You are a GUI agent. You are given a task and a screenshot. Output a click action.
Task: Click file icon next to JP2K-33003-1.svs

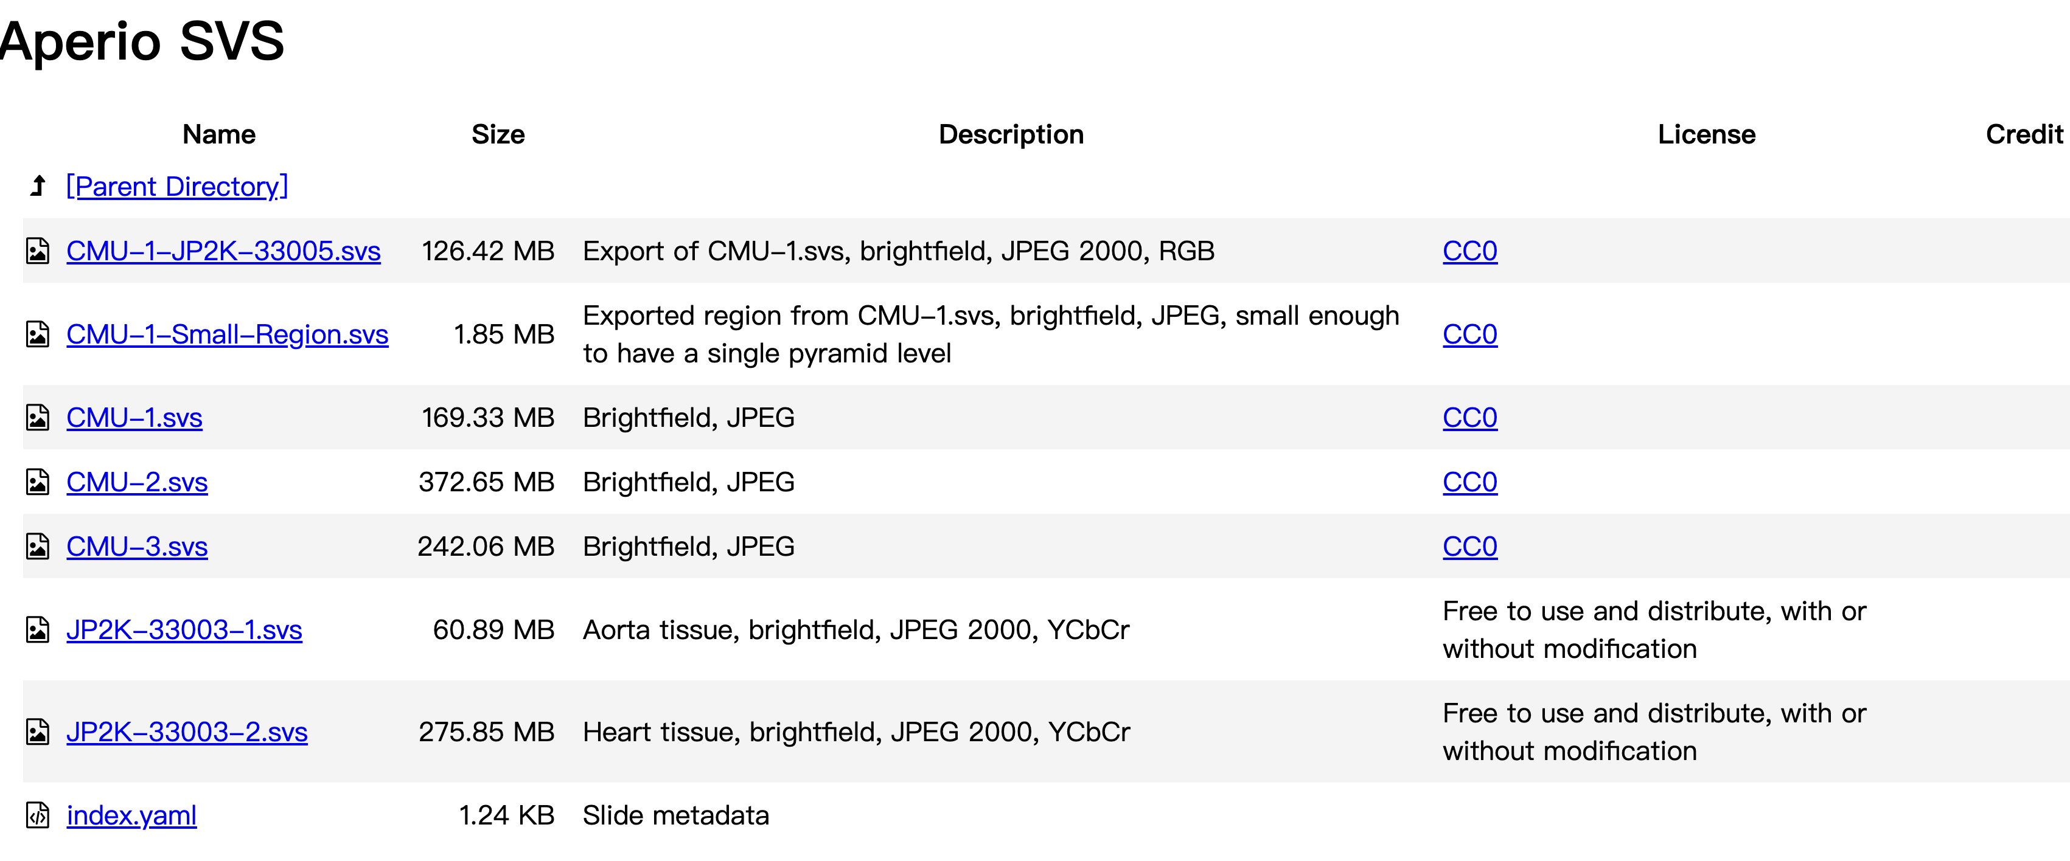38,630
